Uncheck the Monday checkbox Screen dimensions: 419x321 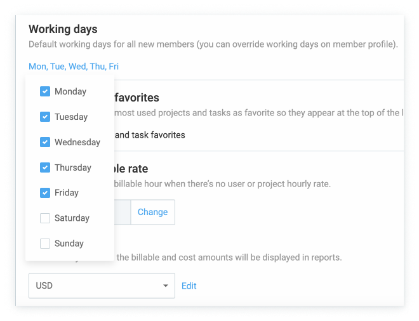point(45,91)
